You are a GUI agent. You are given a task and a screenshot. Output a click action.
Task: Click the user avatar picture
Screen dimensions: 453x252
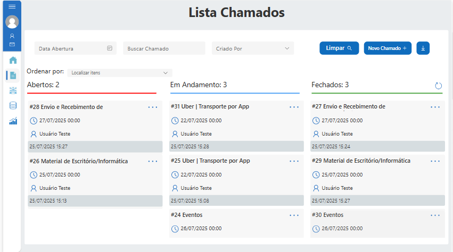click(12, 22)
